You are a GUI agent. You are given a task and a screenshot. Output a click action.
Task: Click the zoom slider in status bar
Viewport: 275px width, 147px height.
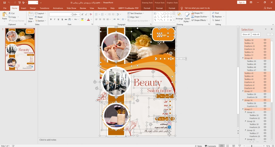click(252, 146)
